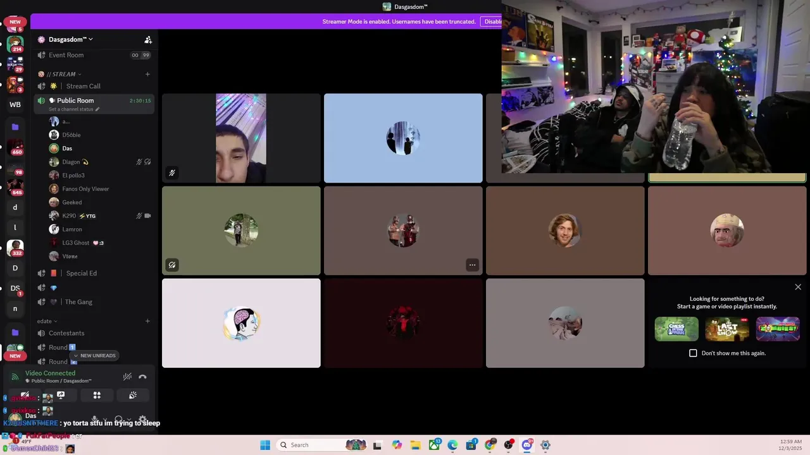Viewport: 810px width, 455px height.
Task: Add a channel to // STREAM category
Action: click(147, 74)
